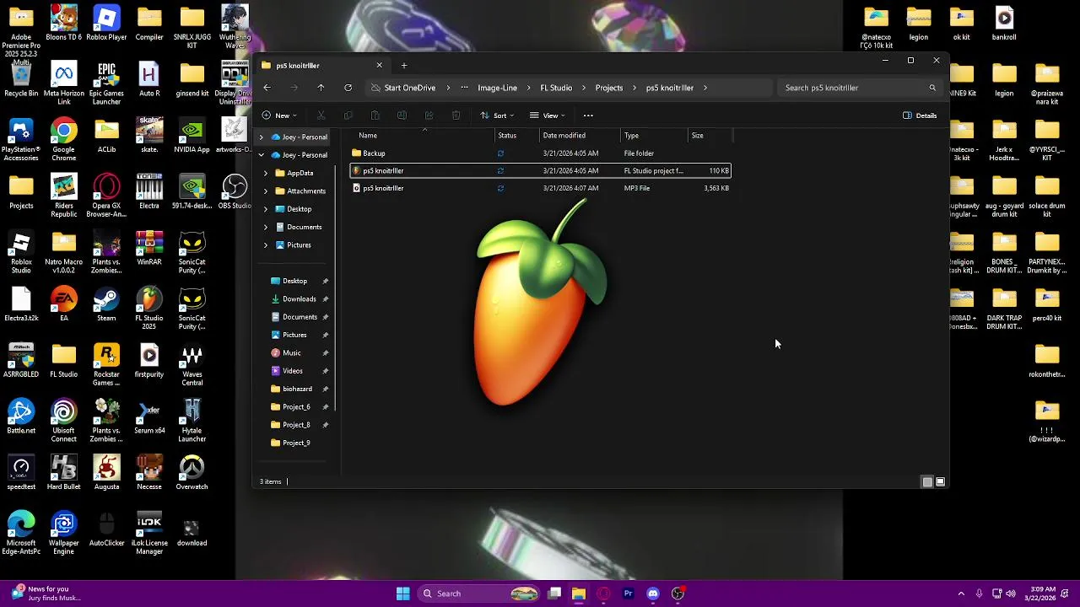This screenshot has width=1080, height=607.
Task: Switch to the large thumbnails view in the status bar
Action: [x=940, y=482]
